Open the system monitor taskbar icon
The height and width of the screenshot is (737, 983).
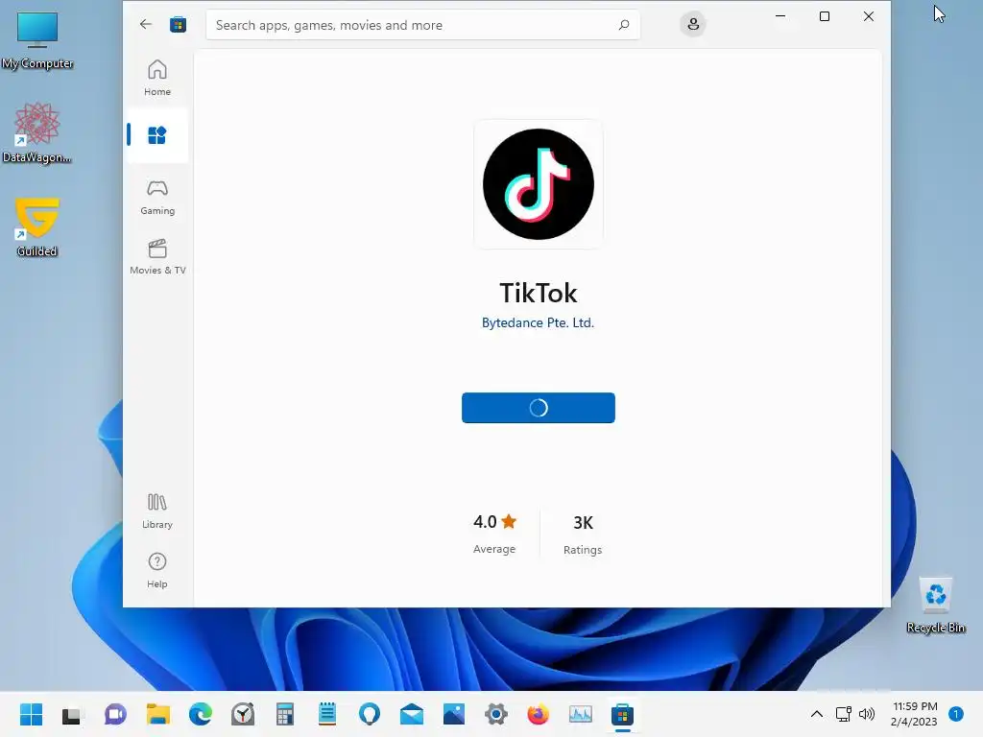tap(581, 714)
